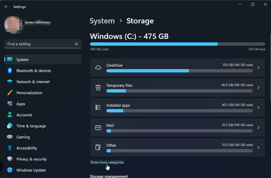271x178 pixels.
Task: Click the Temporary files usage bar
Action: coord(179,91)
